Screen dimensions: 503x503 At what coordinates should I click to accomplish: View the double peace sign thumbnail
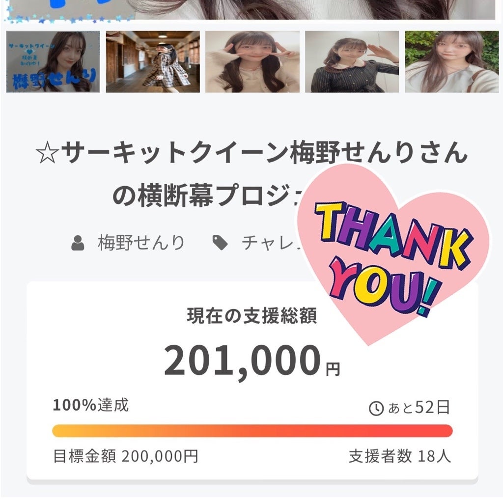(x=252, y=62)
